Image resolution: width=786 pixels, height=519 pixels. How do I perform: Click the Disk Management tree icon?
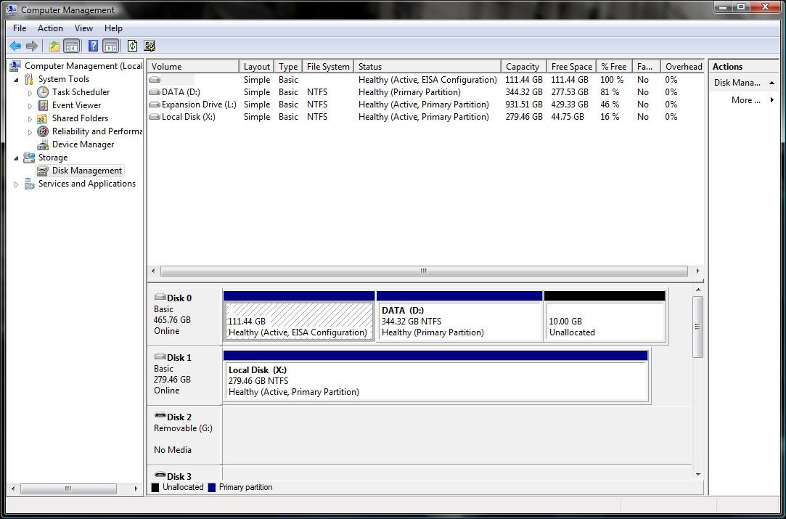43,171
